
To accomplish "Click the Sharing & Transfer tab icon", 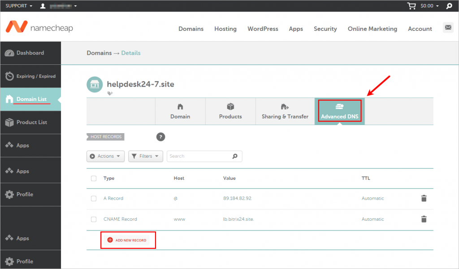I will 285,107.
